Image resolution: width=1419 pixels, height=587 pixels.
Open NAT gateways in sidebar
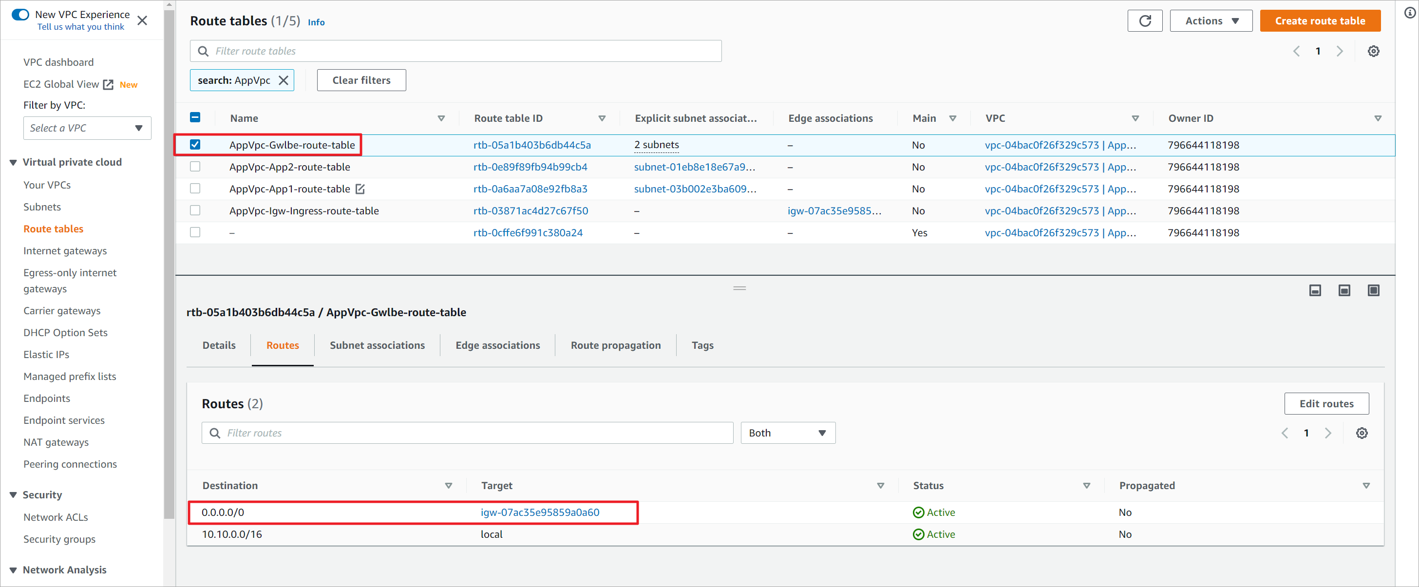[56, 443]
